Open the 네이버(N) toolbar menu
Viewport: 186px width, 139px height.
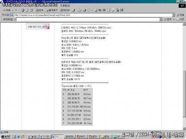pyautogui.click(x=9, y=19)
